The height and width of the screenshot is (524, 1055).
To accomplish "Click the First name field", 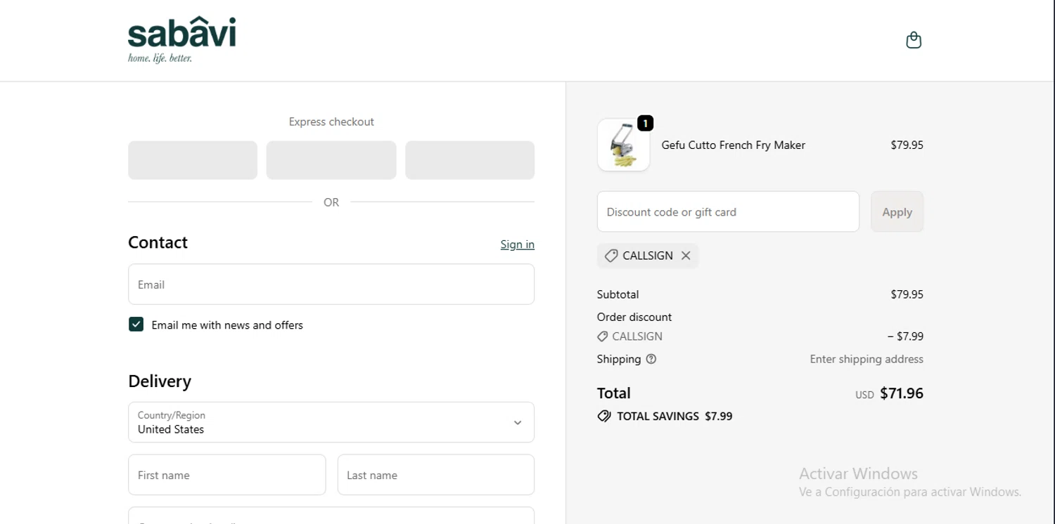I will click(x=226, y=475).
